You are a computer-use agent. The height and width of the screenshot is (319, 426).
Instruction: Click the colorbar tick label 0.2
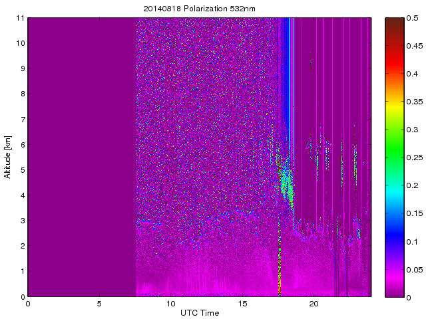click(412, 185)
